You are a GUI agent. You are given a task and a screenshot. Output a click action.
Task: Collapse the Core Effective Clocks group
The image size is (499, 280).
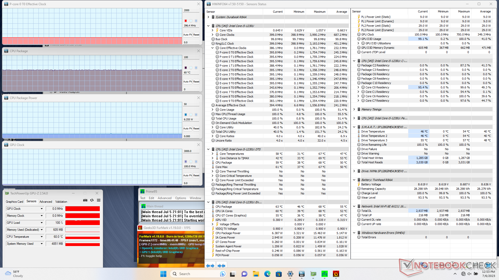[x=212, y=48]
